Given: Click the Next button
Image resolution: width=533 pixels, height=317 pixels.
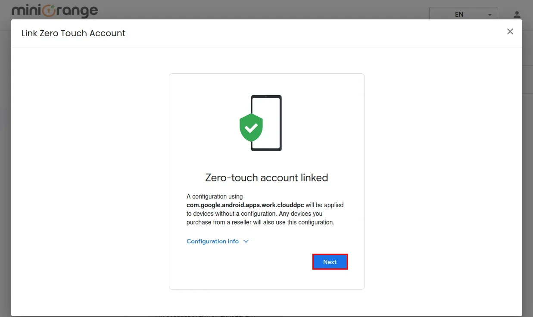Looking at the screenshot, I should click(x=330, y=262).
